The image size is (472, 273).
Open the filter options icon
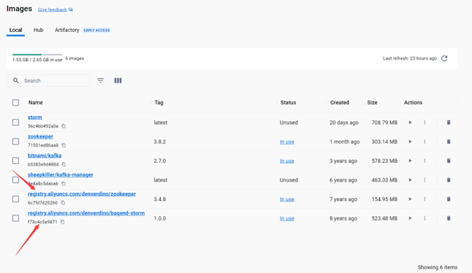click(100, 80)
